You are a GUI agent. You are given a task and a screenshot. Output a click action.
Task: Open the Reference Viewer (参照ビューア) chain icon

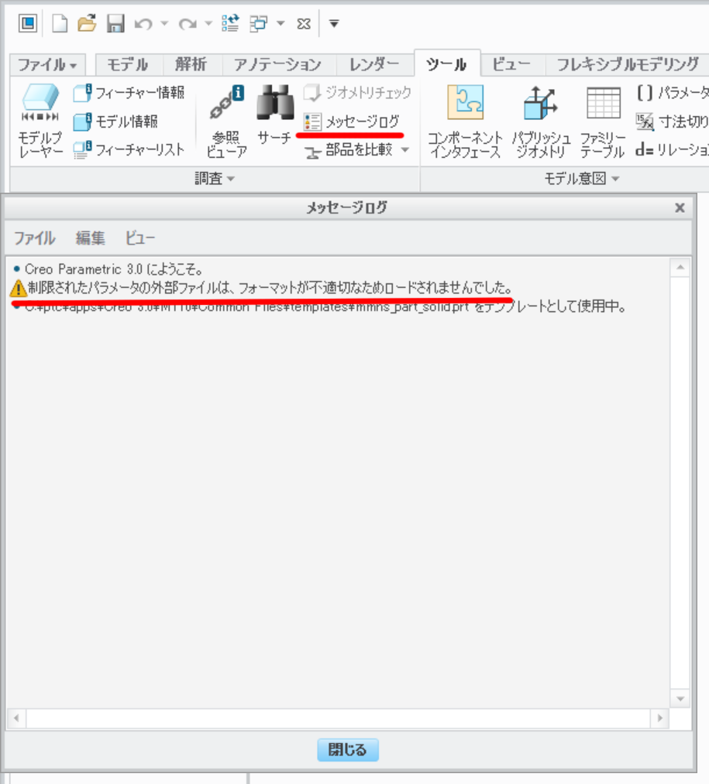pyautogui.click(x=226, y=121)
